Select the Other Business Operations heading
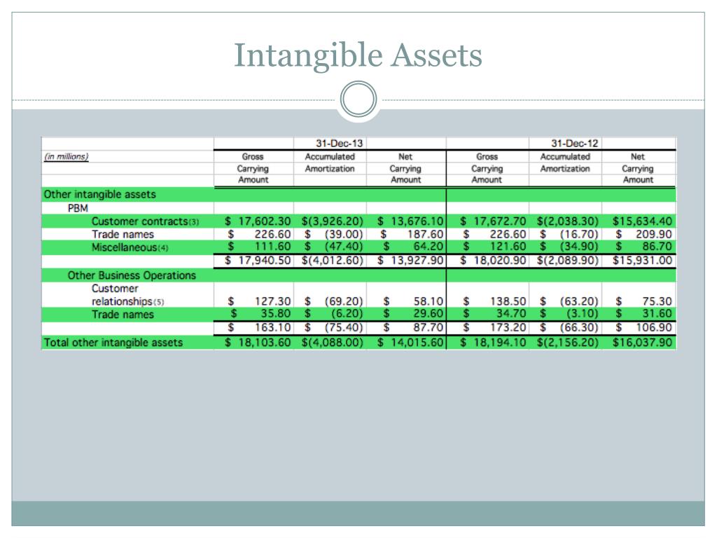This screenshot has height=538, width=717. point(132,275)
